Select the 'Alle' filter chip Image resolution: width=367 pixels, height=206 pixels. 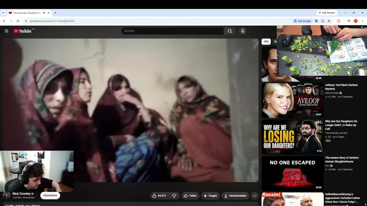click(266, 41)
